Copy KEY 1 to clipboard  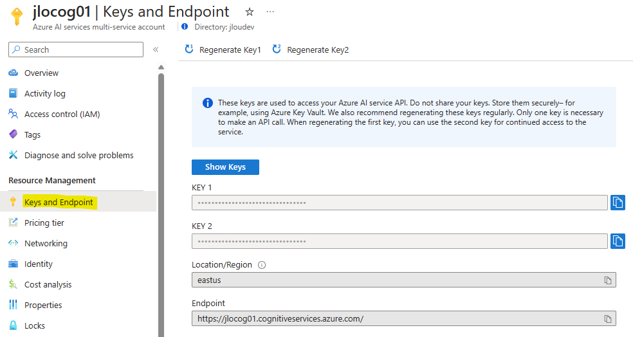[x=618, y=203]
